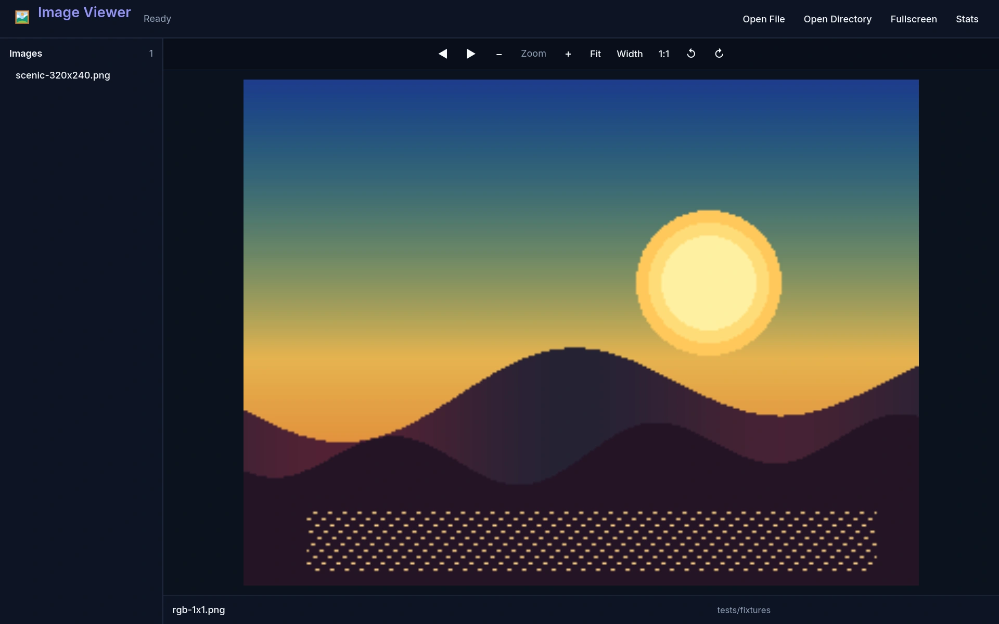The image size is (999, 624).
Task: Zoom out with the minus button
Action: click(499, 54)
